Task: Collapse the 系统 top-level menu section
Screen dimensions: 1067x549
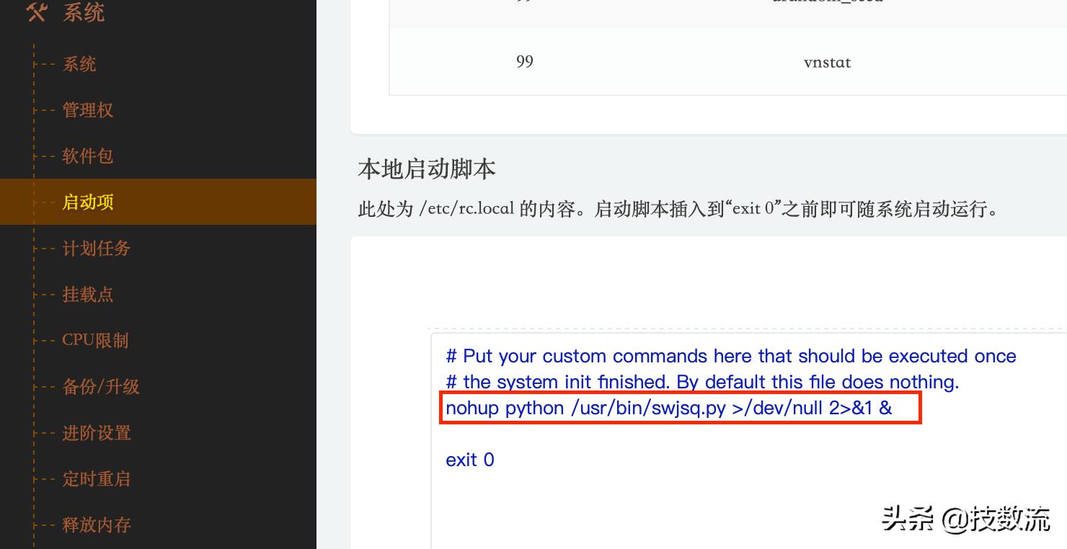Action: coord(84,12)
